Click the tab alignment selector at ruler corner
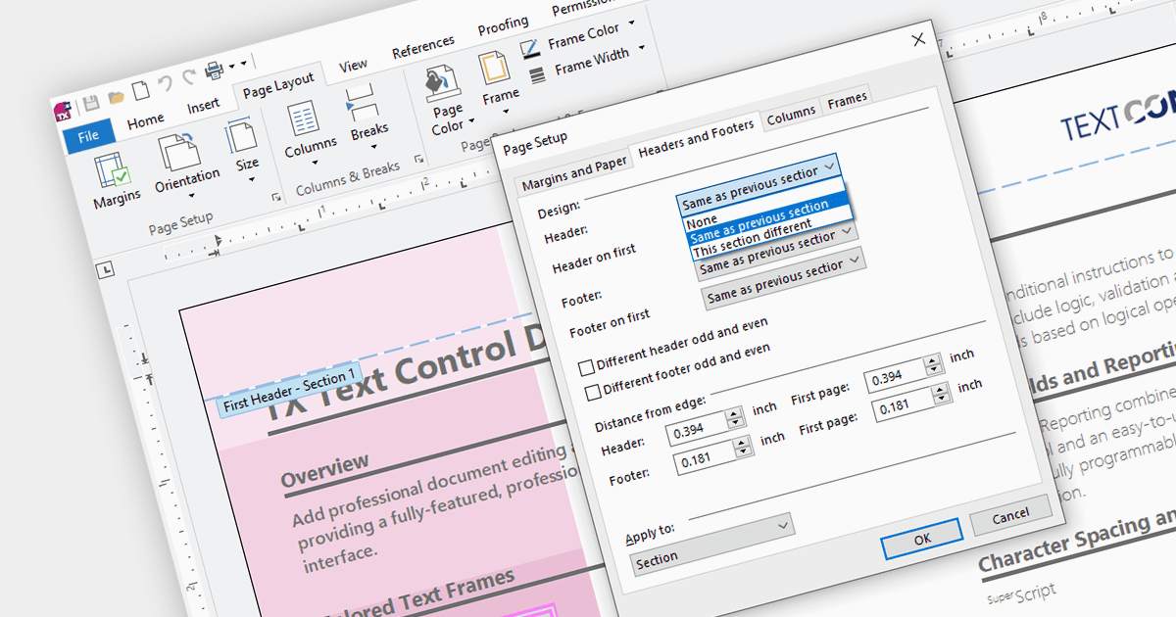 pyautogui.click(x=106, y=270)
